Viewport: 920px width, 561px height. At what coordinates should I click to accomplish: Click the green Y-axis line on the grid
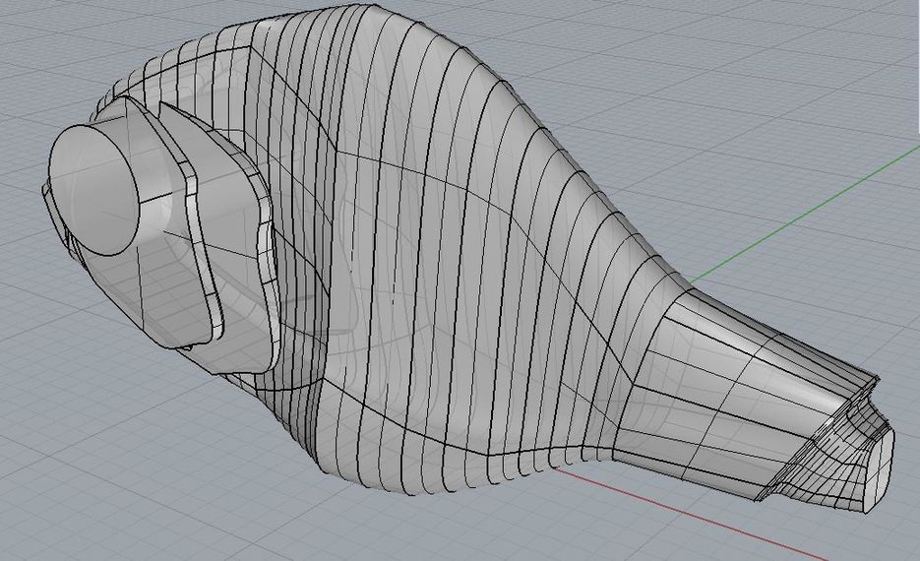tap(804, 215)
